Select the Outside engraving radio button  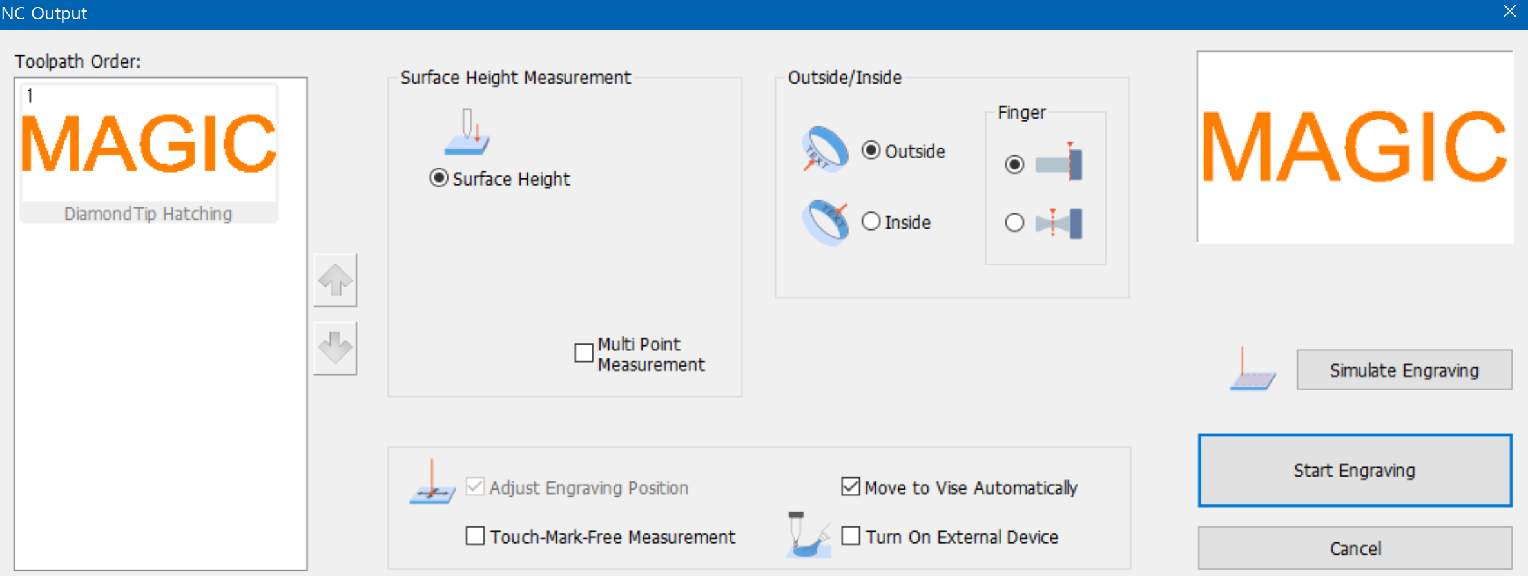tap(871, 151)
